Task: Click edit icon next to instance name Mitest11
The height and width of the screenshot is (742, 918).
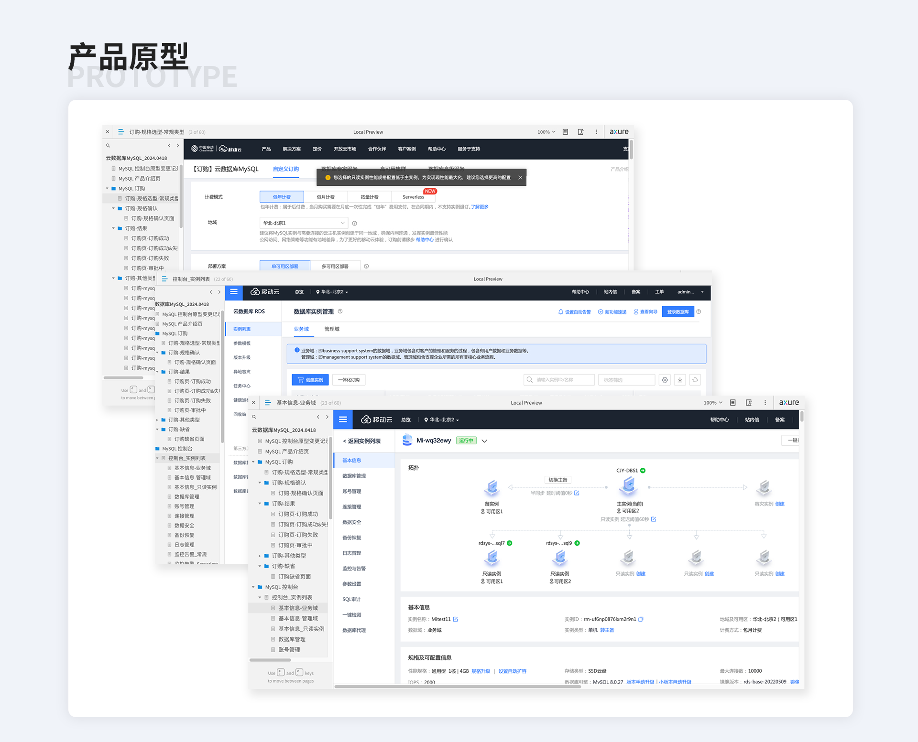Action: pos(456,619)
